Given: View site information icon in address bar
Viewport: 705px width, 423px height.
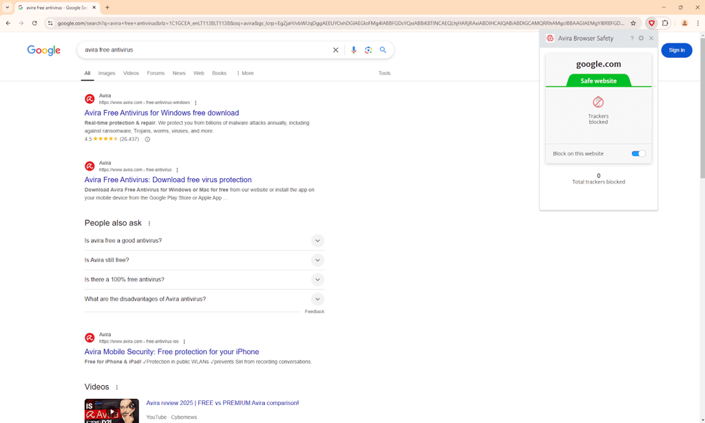Looking at the screenshot, I should click(x=50, y=23).
